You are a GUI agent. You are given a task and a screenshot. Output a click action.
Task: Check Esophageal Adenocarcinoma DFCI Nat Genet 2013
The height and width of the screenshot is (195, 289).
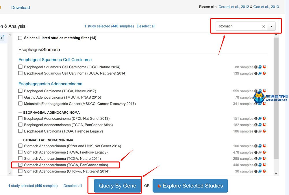tap(21, 118)
